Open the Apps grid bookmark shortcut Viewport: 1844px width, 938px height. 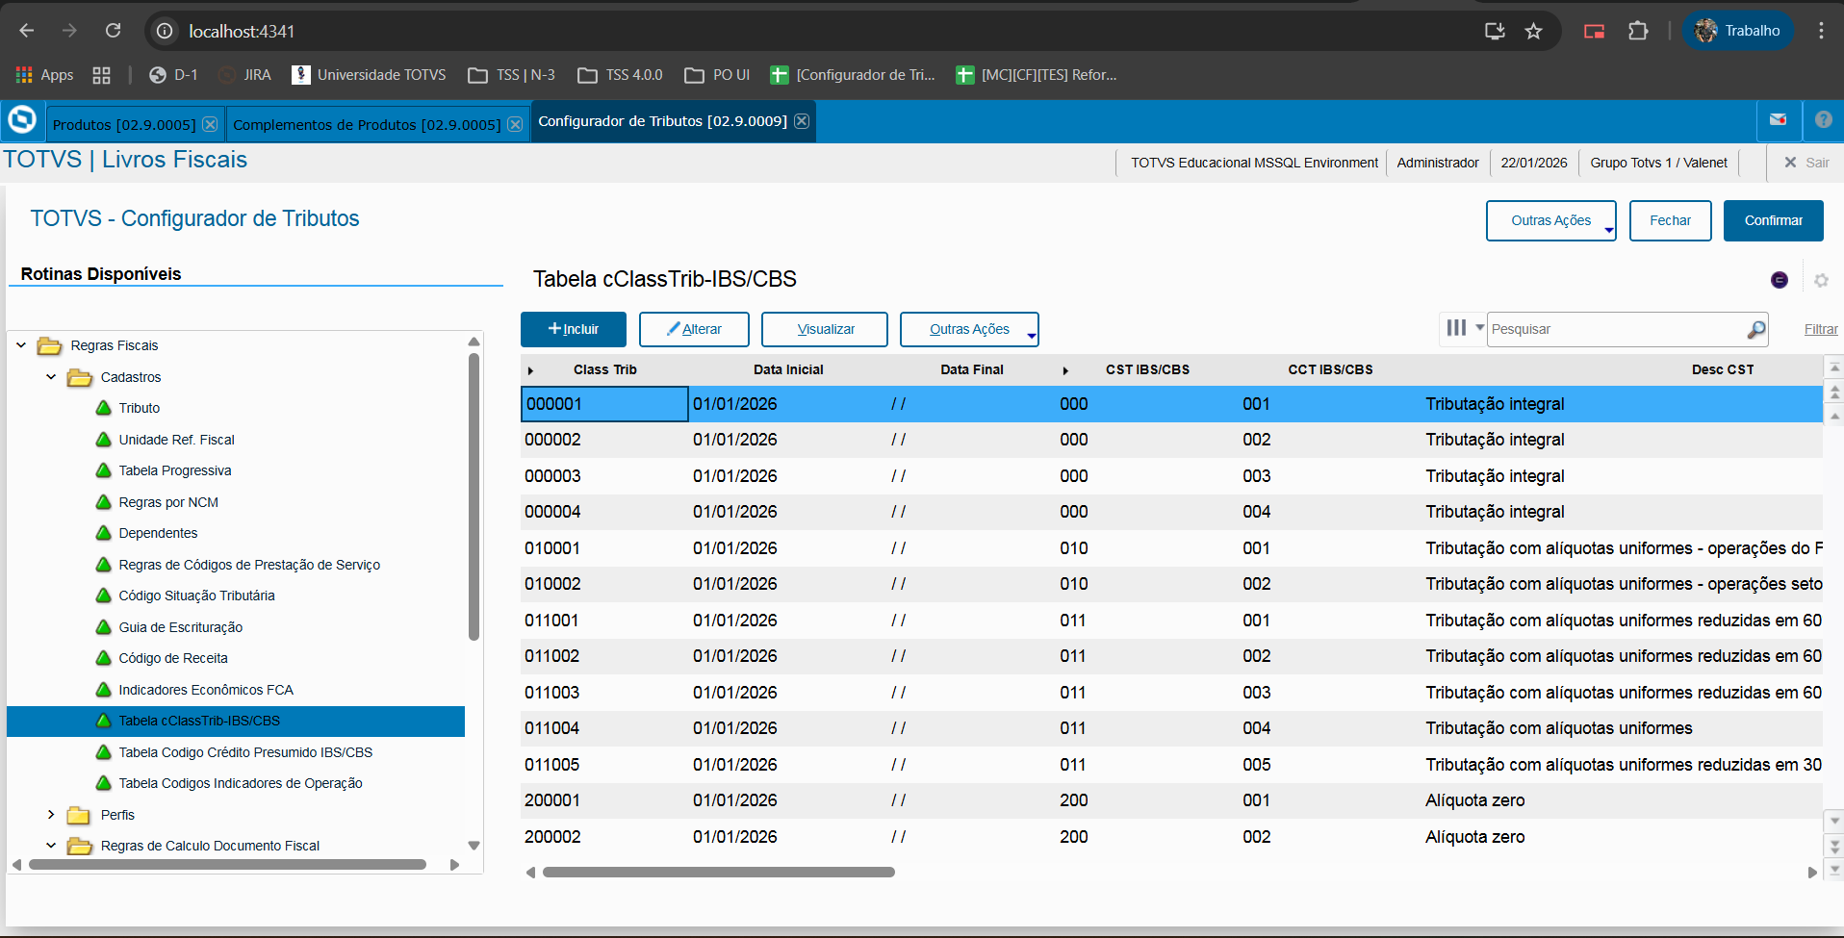[x=44, y=75]
